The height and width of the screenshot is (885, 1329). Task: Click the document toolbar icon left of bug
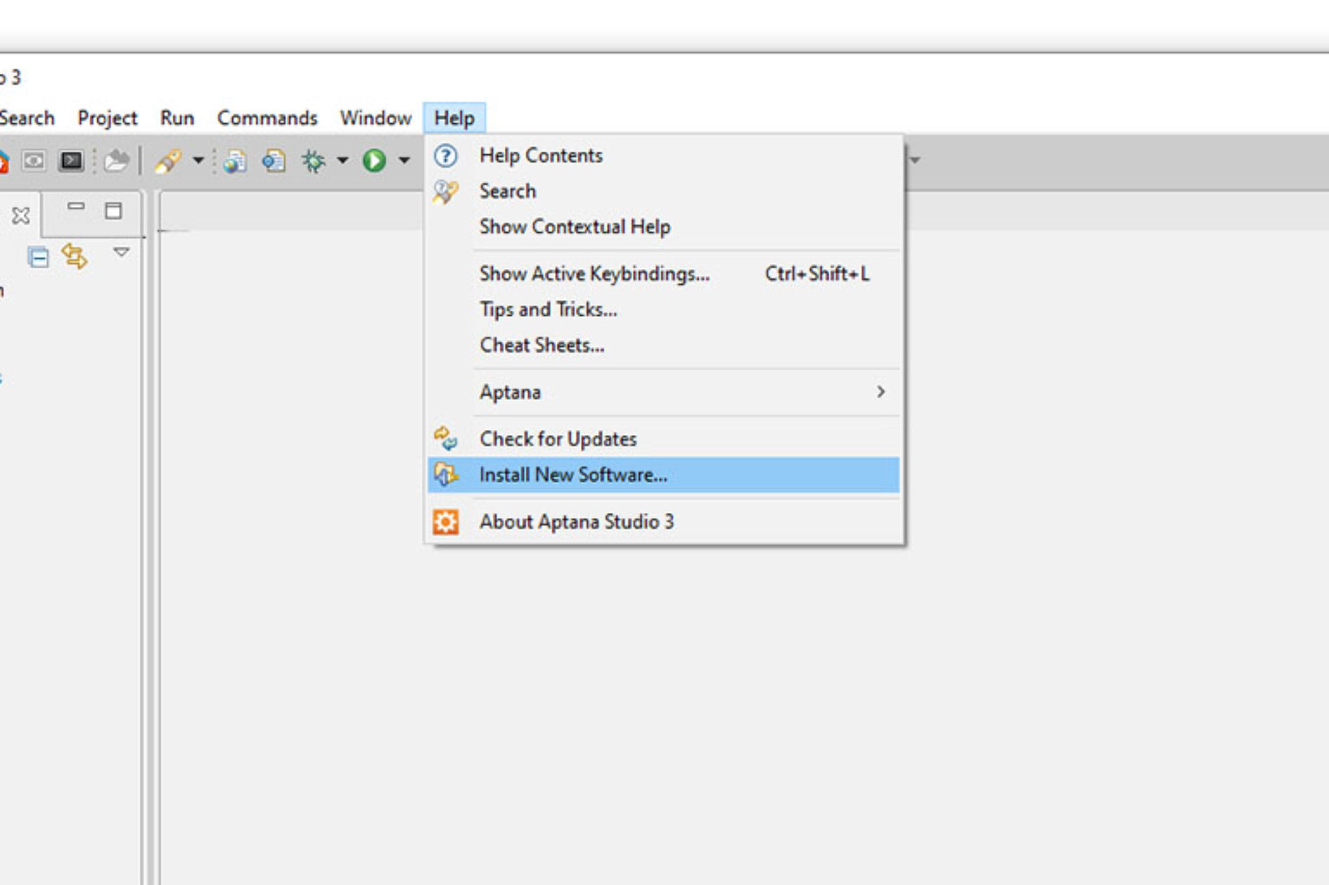(274, 161)
